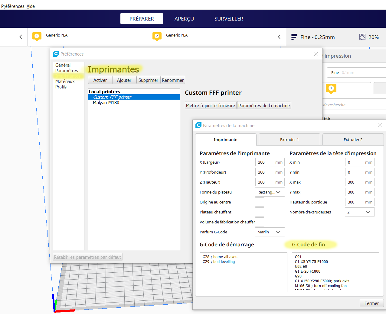Screen dimensions: 386x314
Task: Switch to the APERÇU stage
Action: pyautogui.click(x=184, y=19)
